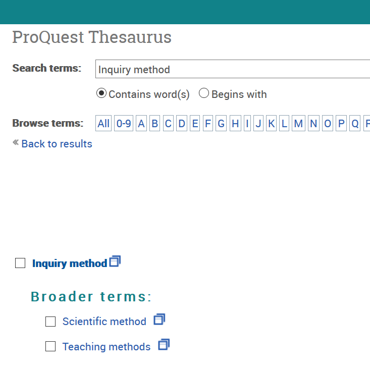Open notes icon beside Teaching methods

click(x=164, y=345)
